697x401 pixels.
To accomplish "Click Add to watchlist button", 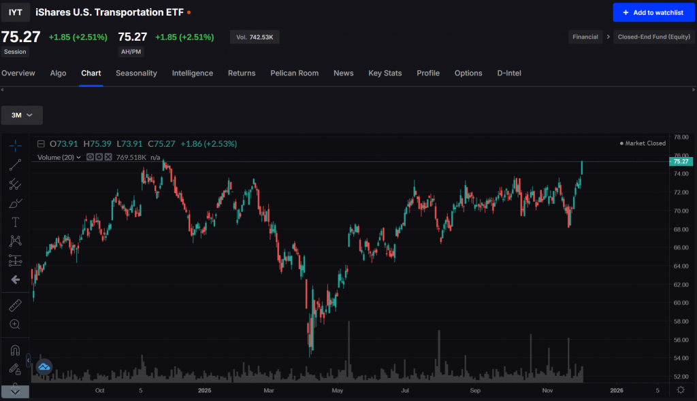I will (x=653, y=12).
